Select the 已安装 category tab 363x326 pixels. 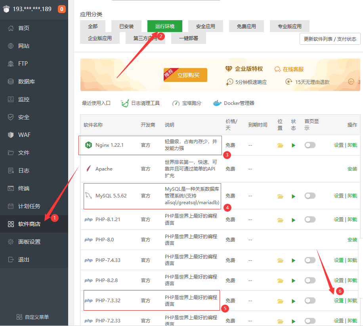point(126,26)
